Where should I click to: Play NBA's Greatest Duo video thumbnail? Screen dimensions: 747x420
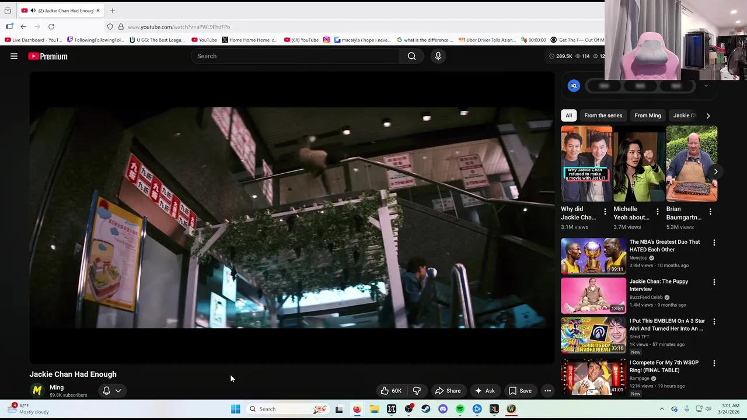click(594, 256)
